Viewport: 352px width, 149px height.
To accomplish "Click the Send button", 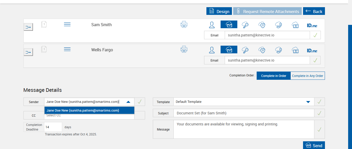I will [x=314, y=145].
